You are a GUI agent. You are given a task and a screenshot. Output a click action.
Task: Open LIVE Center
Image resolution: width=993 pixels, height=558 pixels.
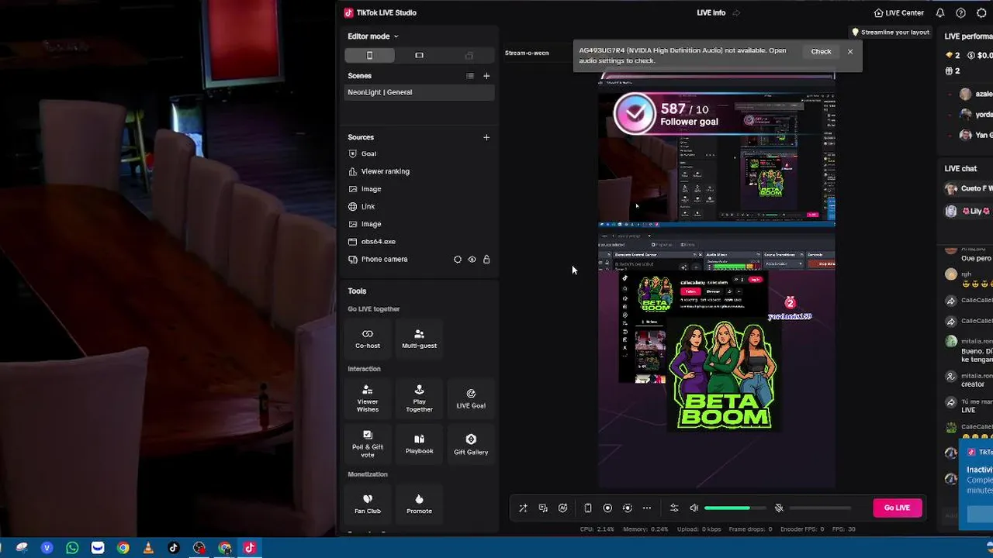[x=898, y=13]
